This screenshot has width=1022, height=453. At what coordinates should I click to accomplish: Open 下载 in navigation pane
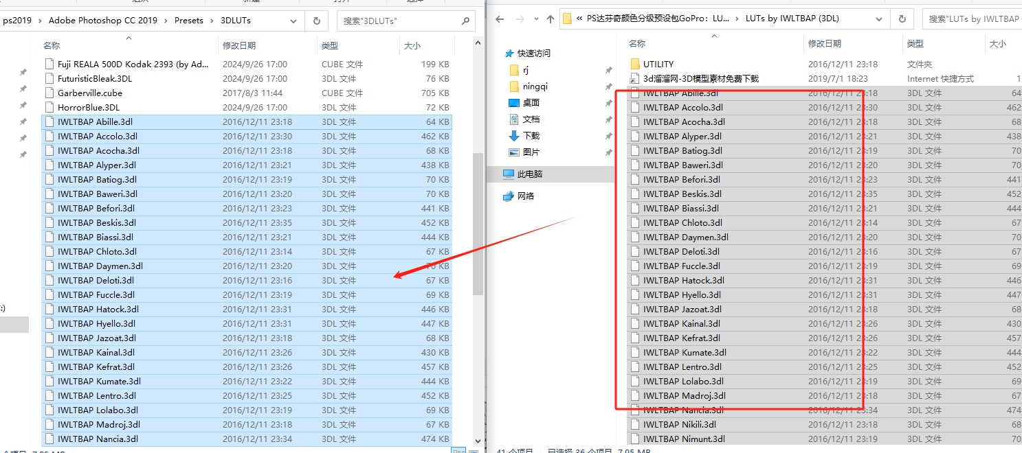point(531,136)
